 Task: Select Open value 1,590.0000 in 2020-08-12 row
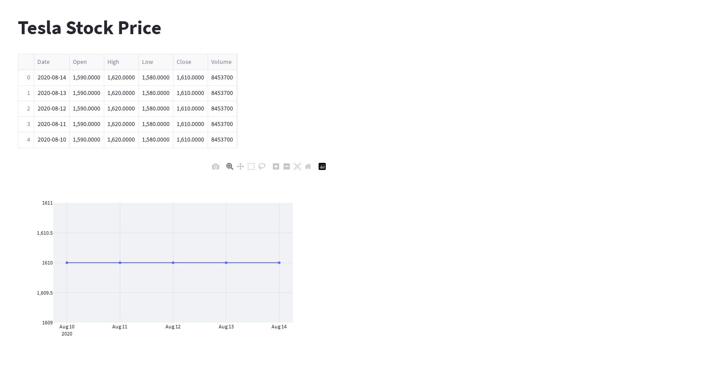tap(87, 109)
